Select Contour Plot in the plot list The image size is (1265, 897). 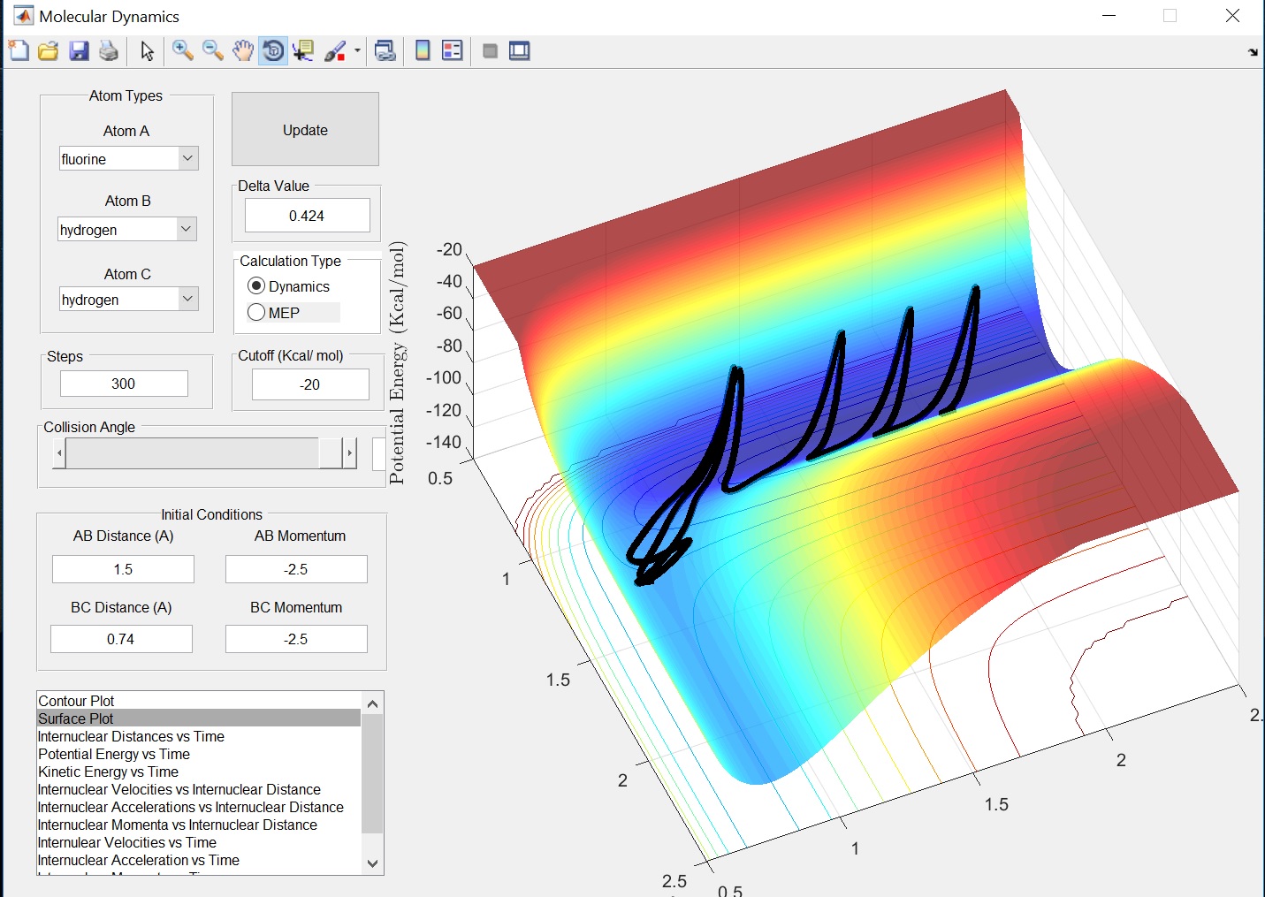pos(77,701)
